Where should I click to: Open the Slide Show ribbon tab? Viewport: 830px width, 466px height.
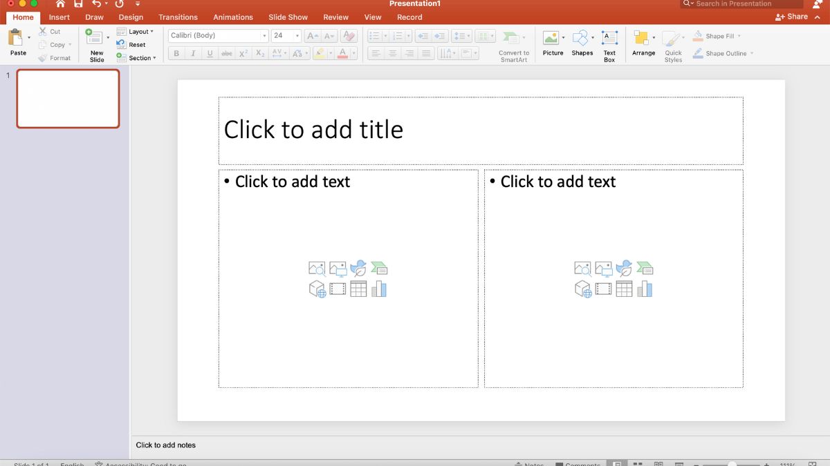(x=288, y=17)
